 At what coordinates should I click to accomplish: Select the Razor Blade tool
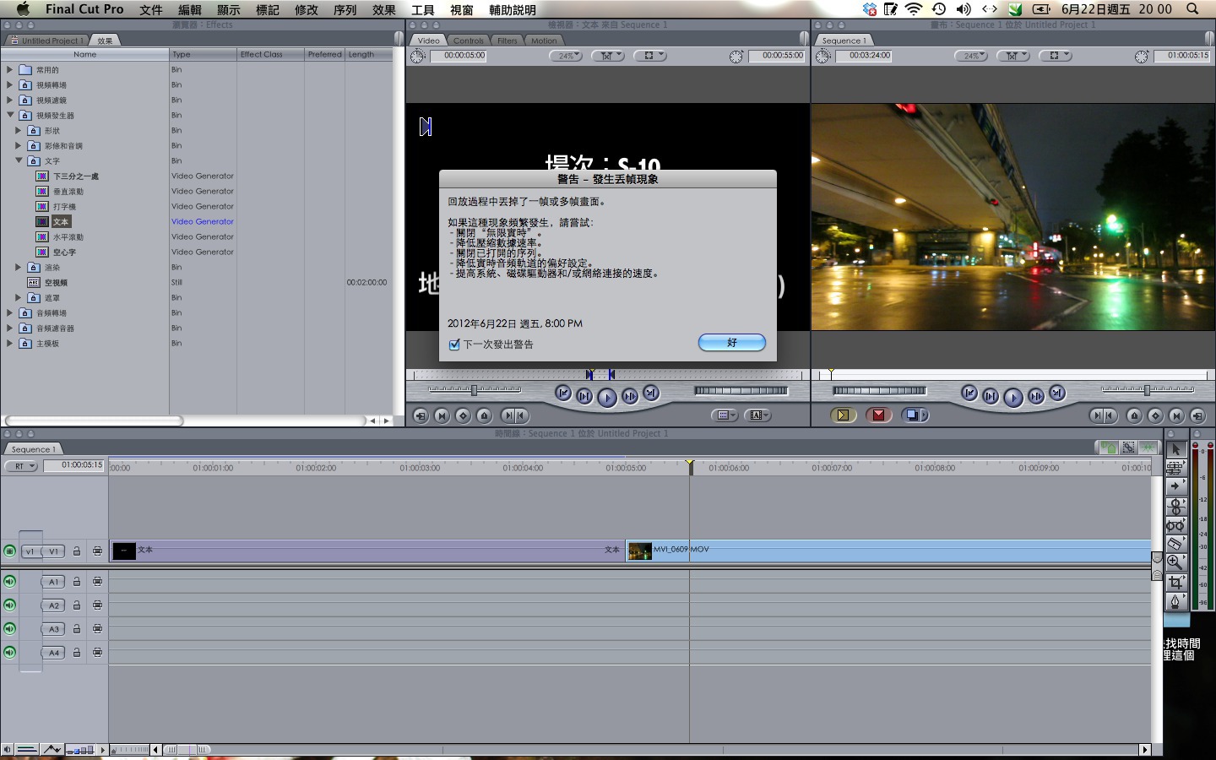coord(1175,543)
